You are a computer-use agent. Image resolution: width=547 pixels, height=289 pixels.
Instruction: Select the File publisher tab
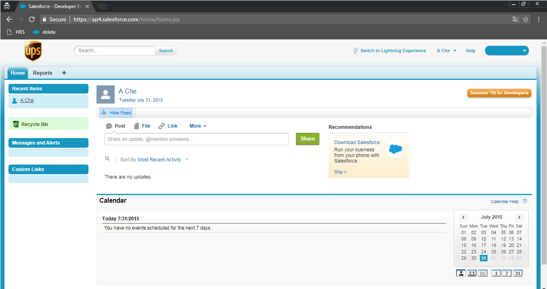[x=142, y=126]
